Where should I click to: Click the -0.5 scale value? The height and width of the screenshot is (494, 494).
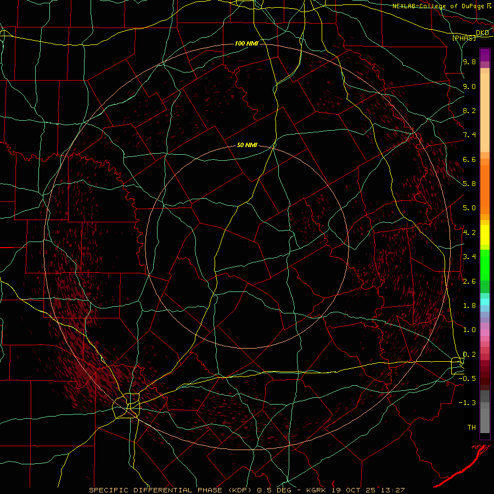coord(467,379)
